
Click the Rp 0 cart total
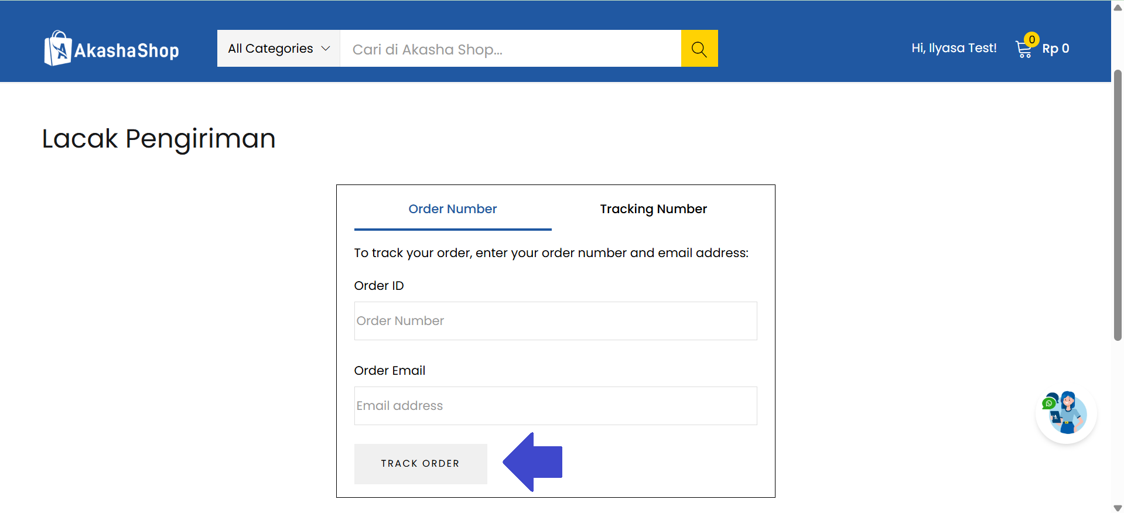(x=1055, y=49)
